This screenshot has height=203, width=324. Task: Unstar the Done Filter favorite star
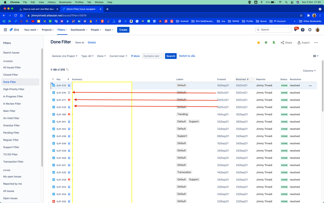tap(258, 42)
